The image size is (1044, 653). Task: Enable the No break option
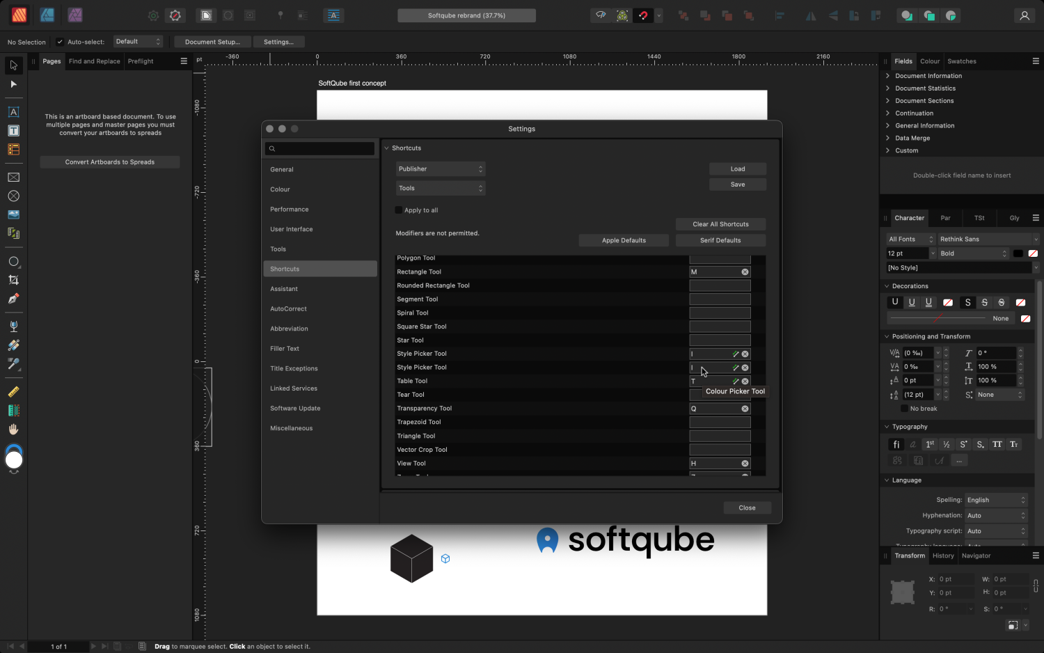(x=905, y=409)
